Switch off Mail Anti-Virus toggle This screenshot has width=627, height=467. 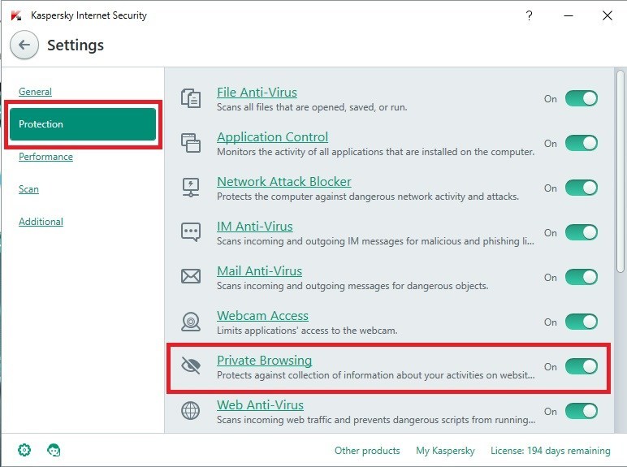click(x=582, y=277)
